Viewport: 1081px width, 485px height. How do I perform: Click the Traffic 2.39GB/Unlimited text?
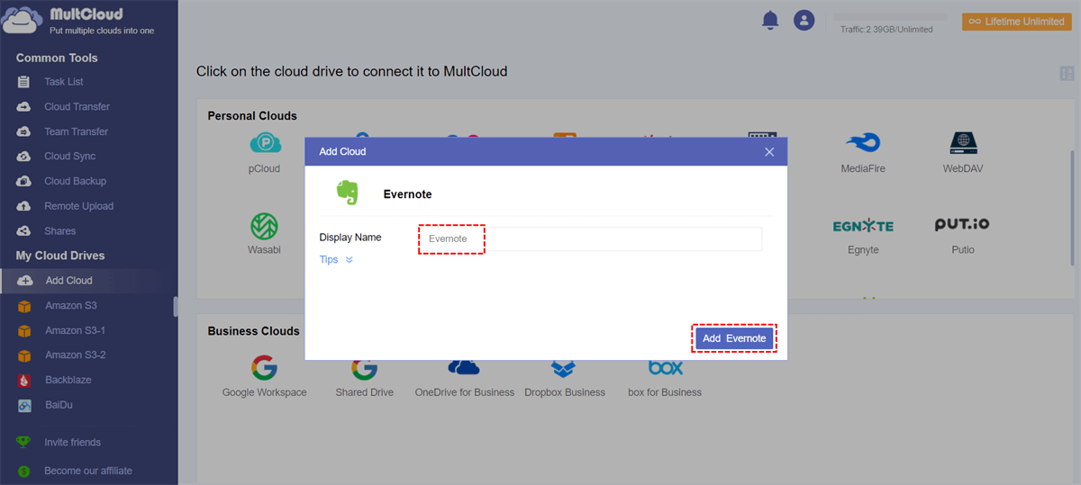[x=886, y=30]
